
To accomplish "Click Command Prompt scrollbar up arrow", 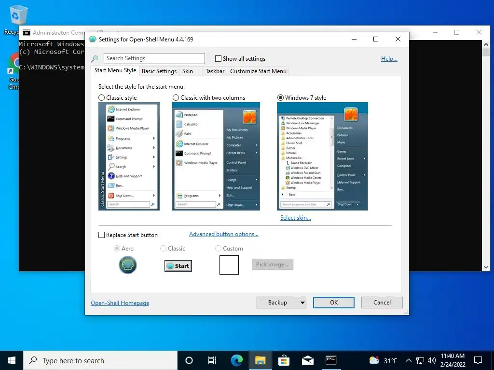I will click(486, 44).
